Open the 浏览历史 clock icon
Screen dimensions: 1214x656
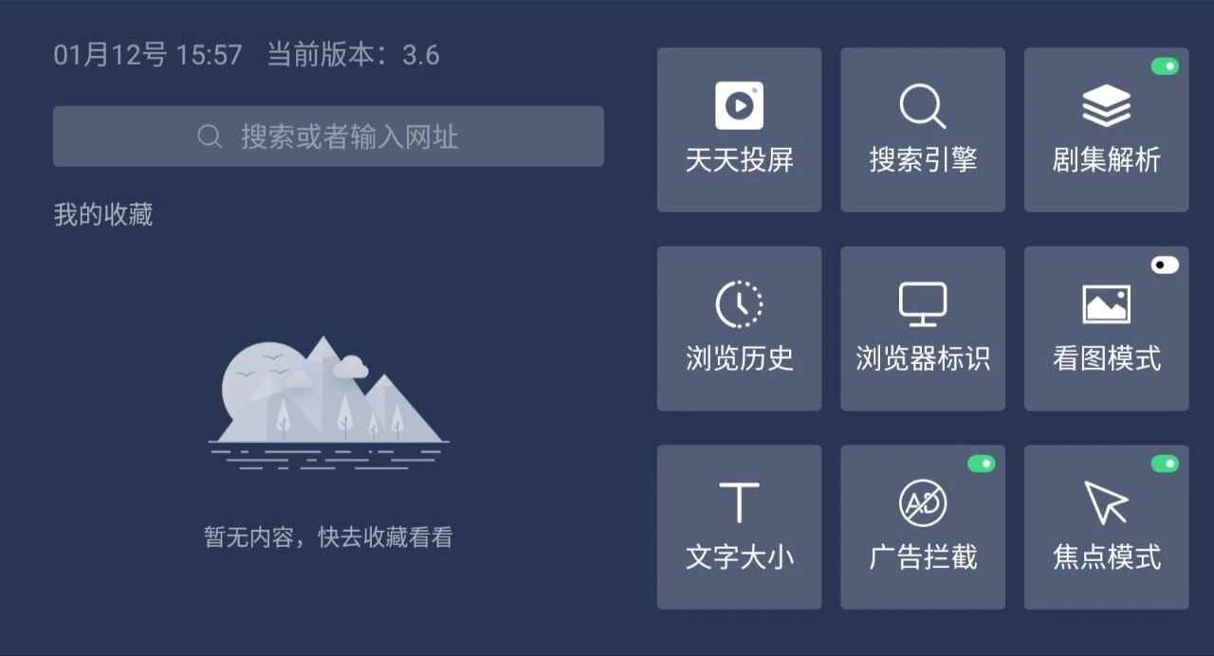(x=739, y=304)
